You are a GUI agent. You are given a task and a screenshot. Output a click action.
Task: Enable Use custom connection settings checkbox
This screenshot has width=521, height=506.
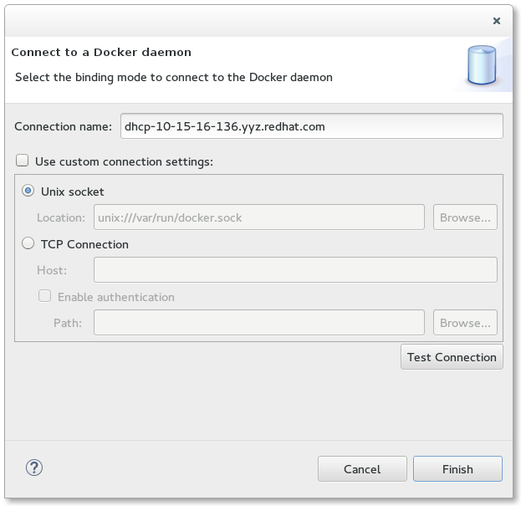23,161
